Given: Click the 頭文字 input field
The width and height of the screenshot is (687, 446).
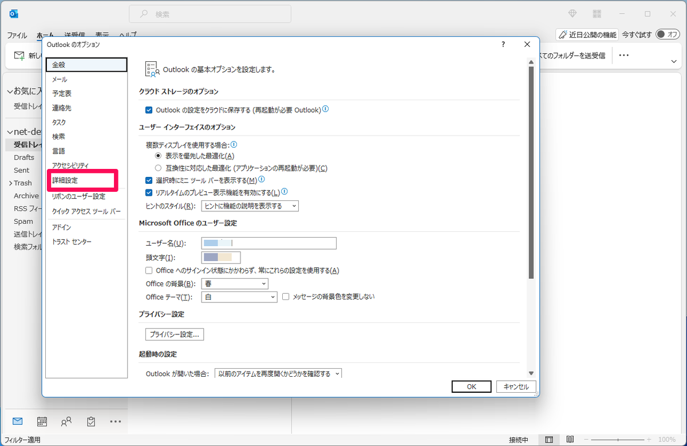Looking at the screenshot, I should [221, 257].
